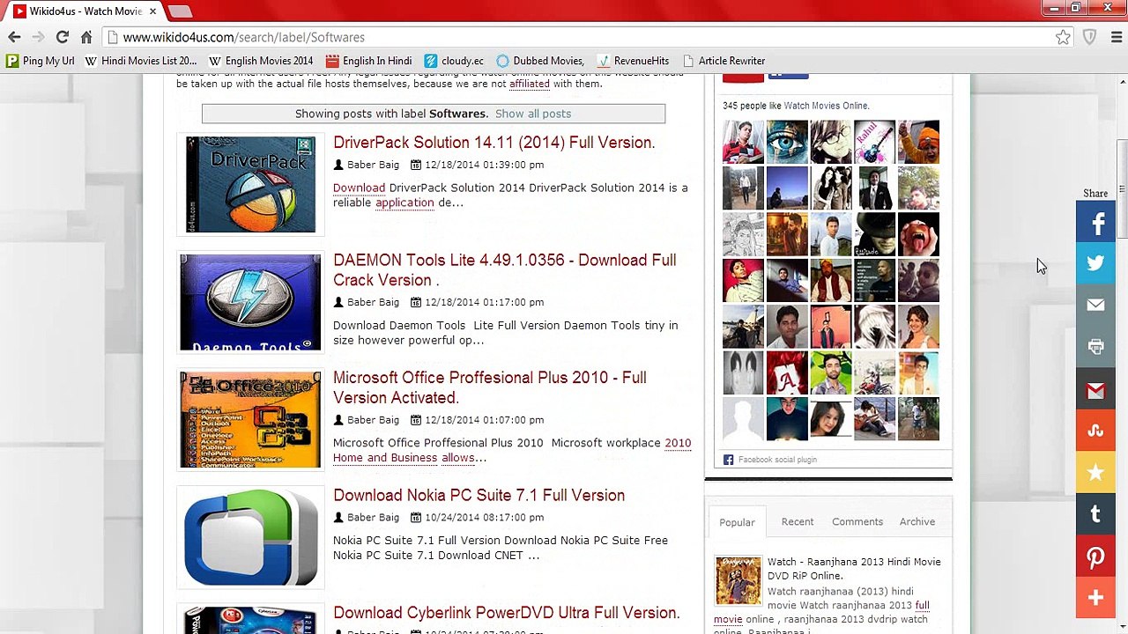Open the English Movies 2014 bookmark

click(261, 61)
